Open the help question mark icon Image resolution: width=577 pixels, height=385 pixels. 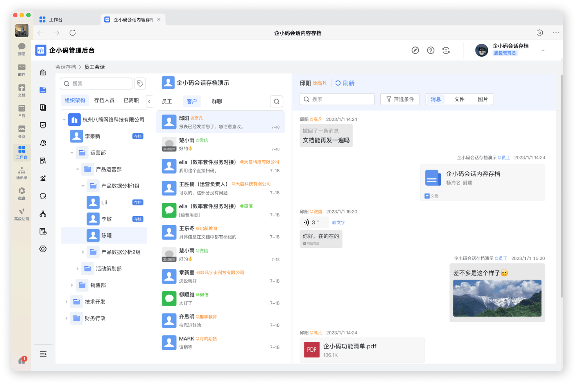click(x=431, y=50)
